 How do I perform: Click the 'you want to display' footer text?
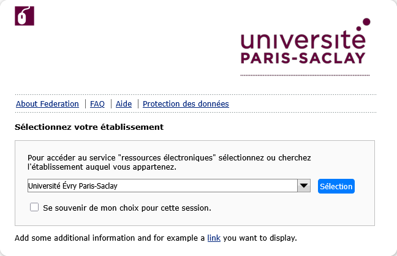point(260,238)
